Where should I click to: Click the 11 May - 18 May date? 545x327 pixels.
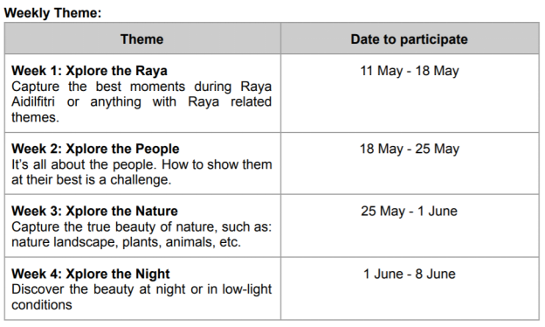pos(410,71)
